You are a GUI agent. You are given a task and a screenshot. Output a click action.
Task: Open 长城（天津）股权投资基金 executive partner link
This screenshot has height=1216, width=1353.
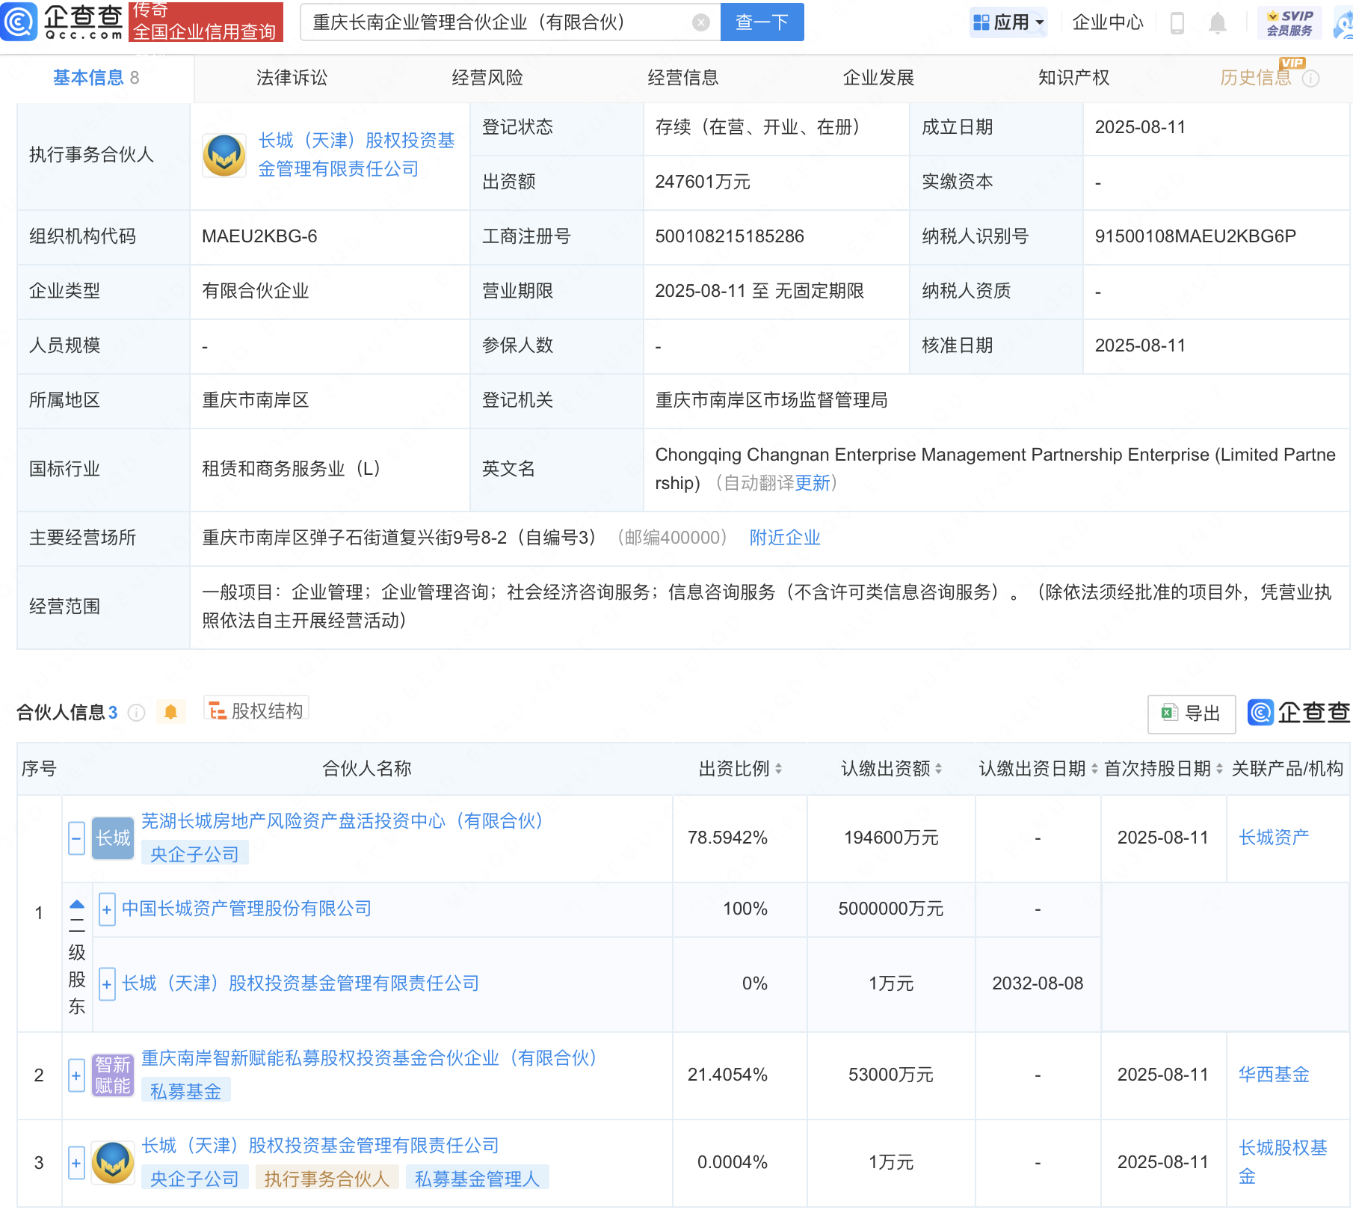click(x=357, y=155)
